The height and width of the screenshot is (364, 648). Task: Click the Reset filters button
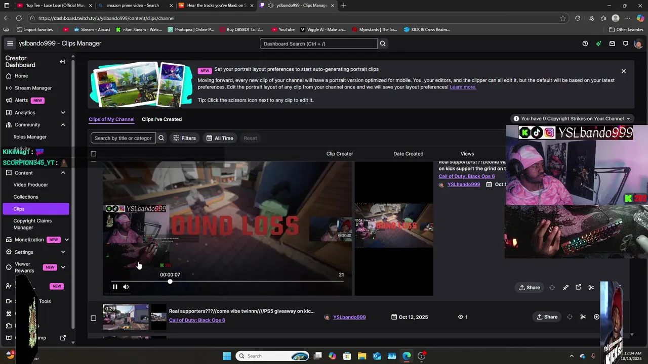(x=250, y=138)
